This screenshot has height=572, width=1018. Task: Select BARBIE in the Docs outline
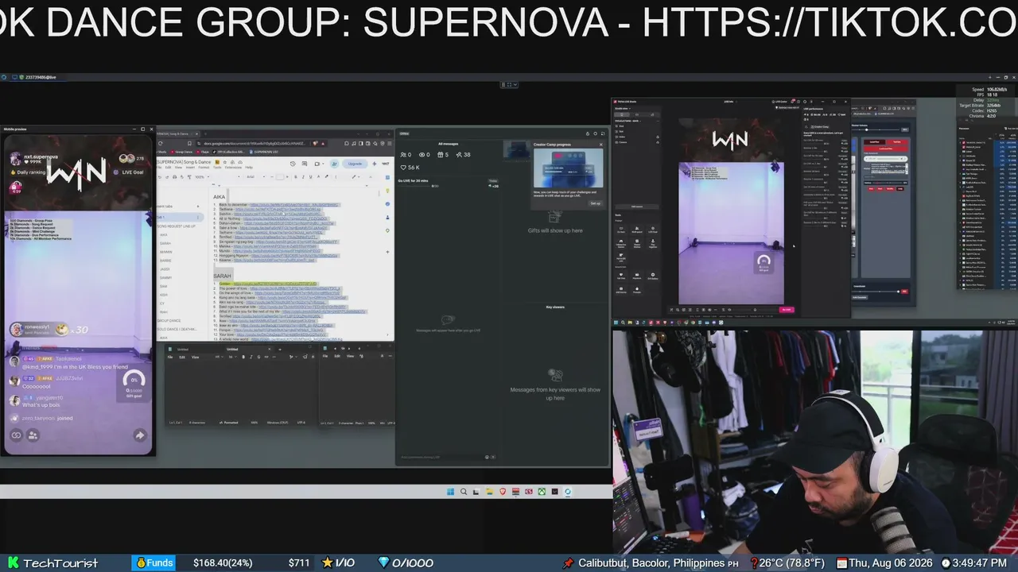(x=165, y=261)
